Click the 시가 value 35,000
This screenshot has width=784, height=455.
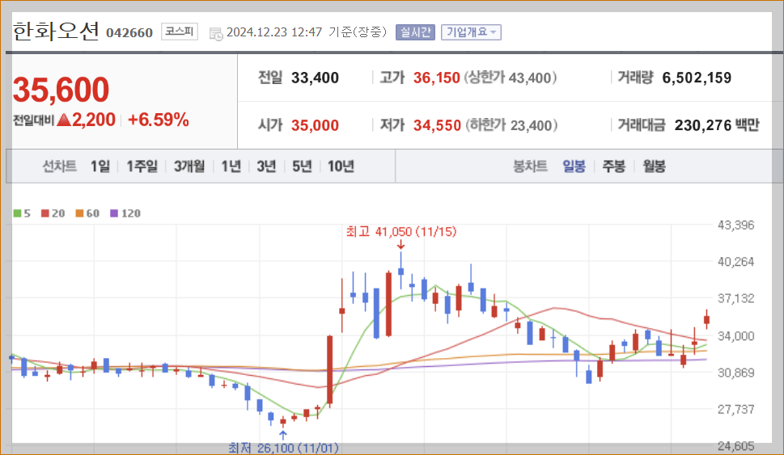[x=315, y=125]
